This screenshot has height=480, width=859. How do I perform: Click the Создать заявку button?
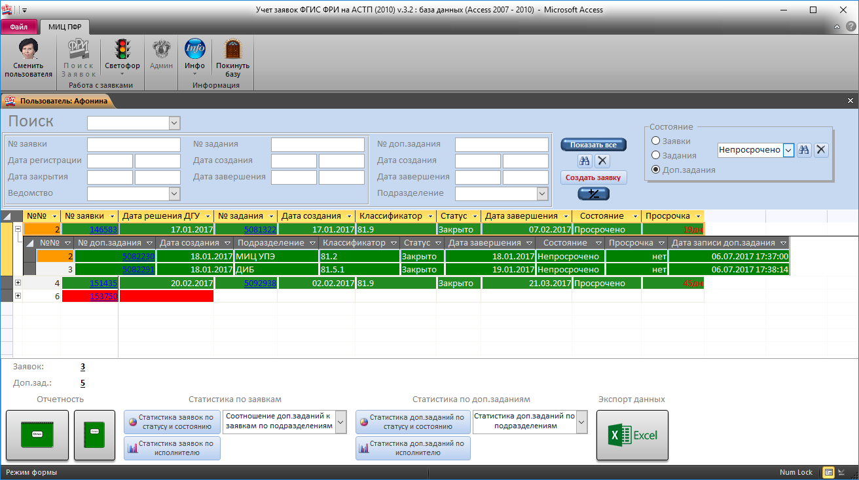(x=594, y=177)
